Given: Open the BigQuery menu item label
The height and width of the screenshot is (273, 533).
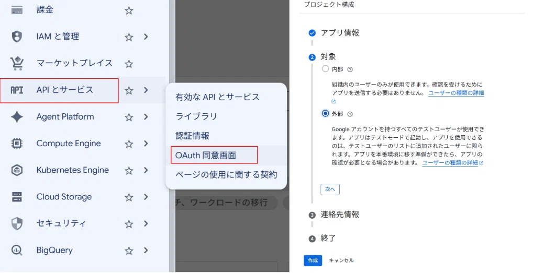Looking at the screenshot, I should [x=54, y=251].
